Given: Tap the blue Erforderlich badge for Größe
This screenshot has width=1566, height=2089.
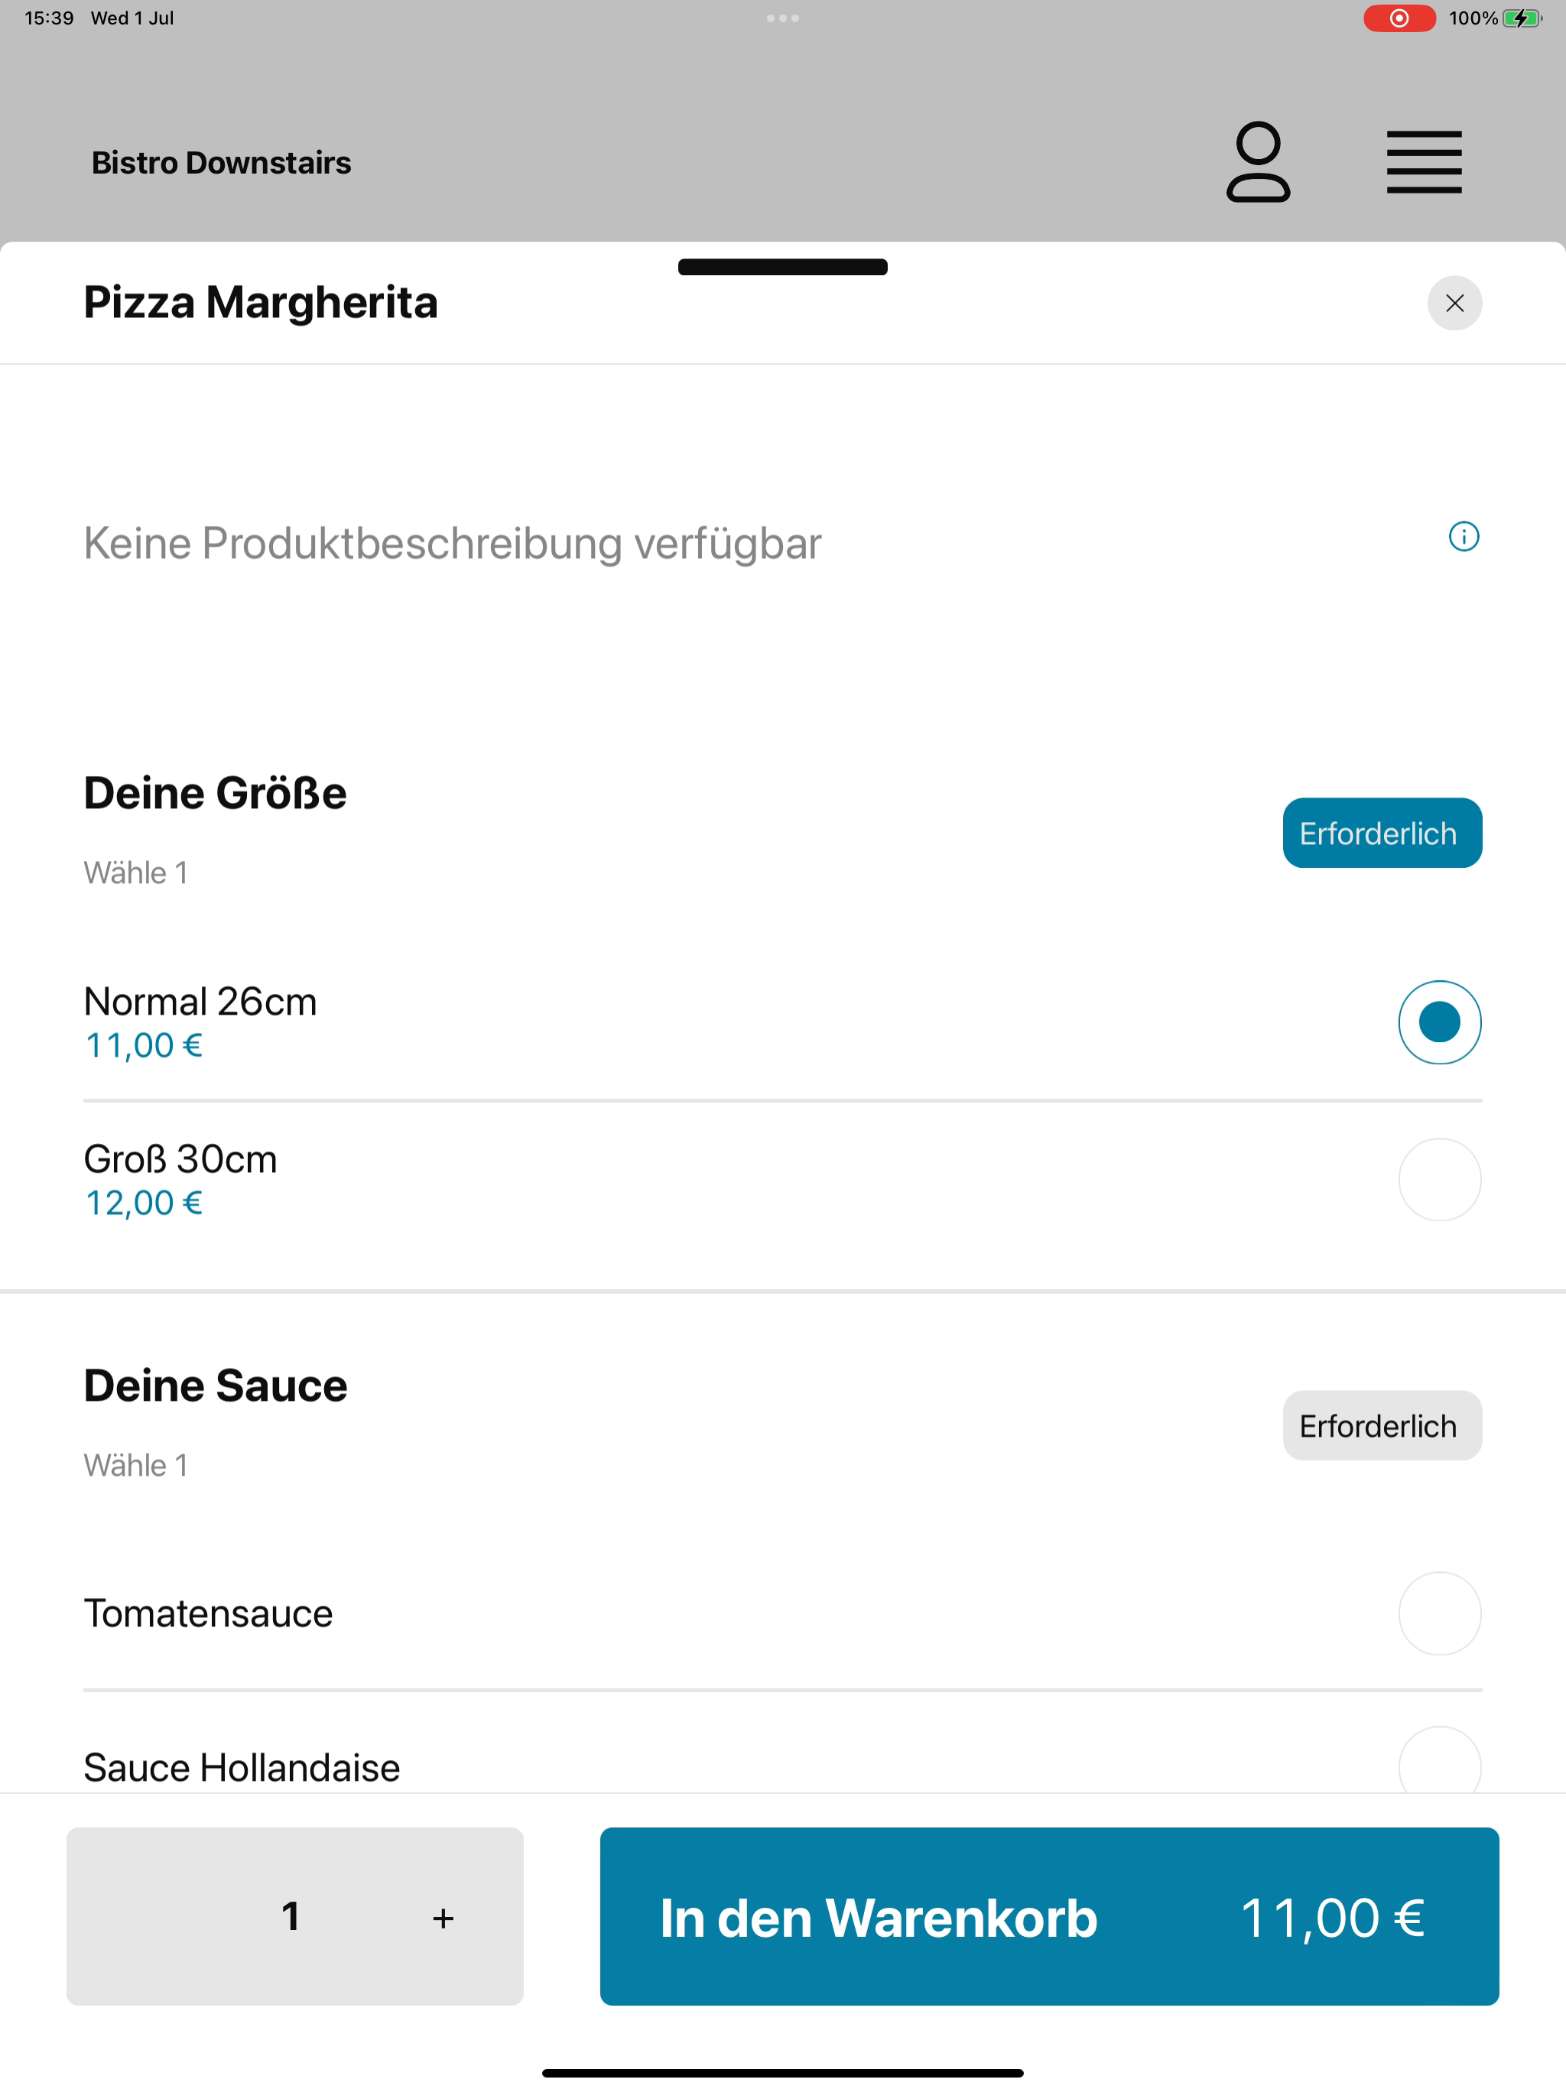Looking at the screenshot, I should click(x=1382, y=833).
